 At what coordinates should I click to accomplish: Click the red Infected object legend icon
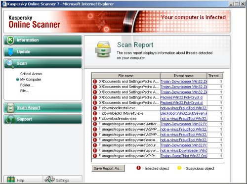[139, 168]
